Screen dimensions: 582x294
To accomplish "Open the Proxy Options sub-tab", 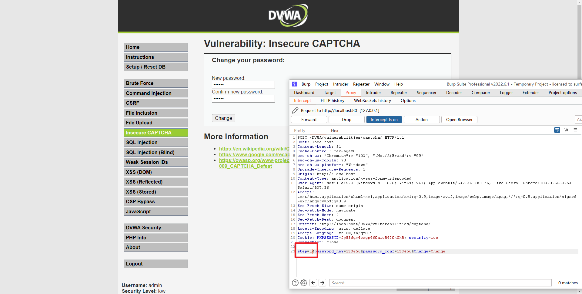I will pyautogui.click(x=408, y=100).
